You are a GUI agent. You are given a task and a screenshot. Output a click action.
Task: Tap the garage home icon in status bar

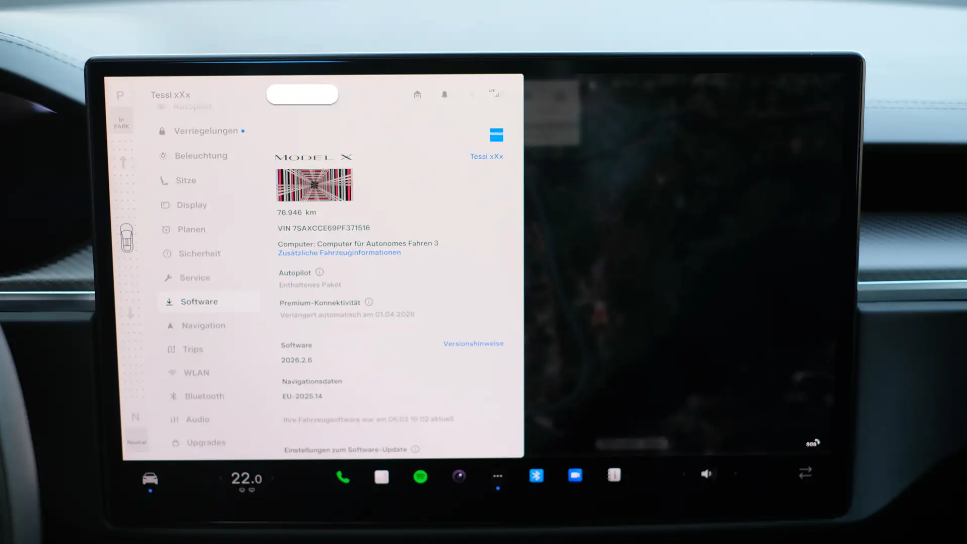(417, 95)
